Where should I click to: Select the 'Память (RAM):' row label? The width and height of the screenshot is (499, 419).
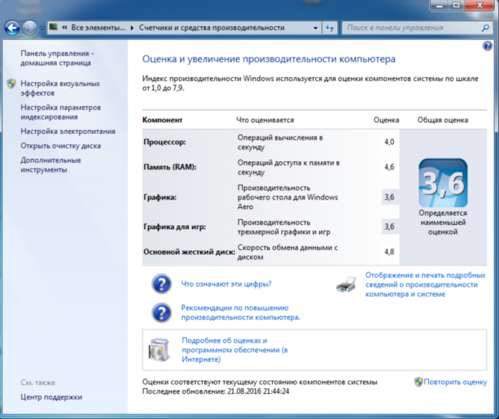tap(170, 167)
